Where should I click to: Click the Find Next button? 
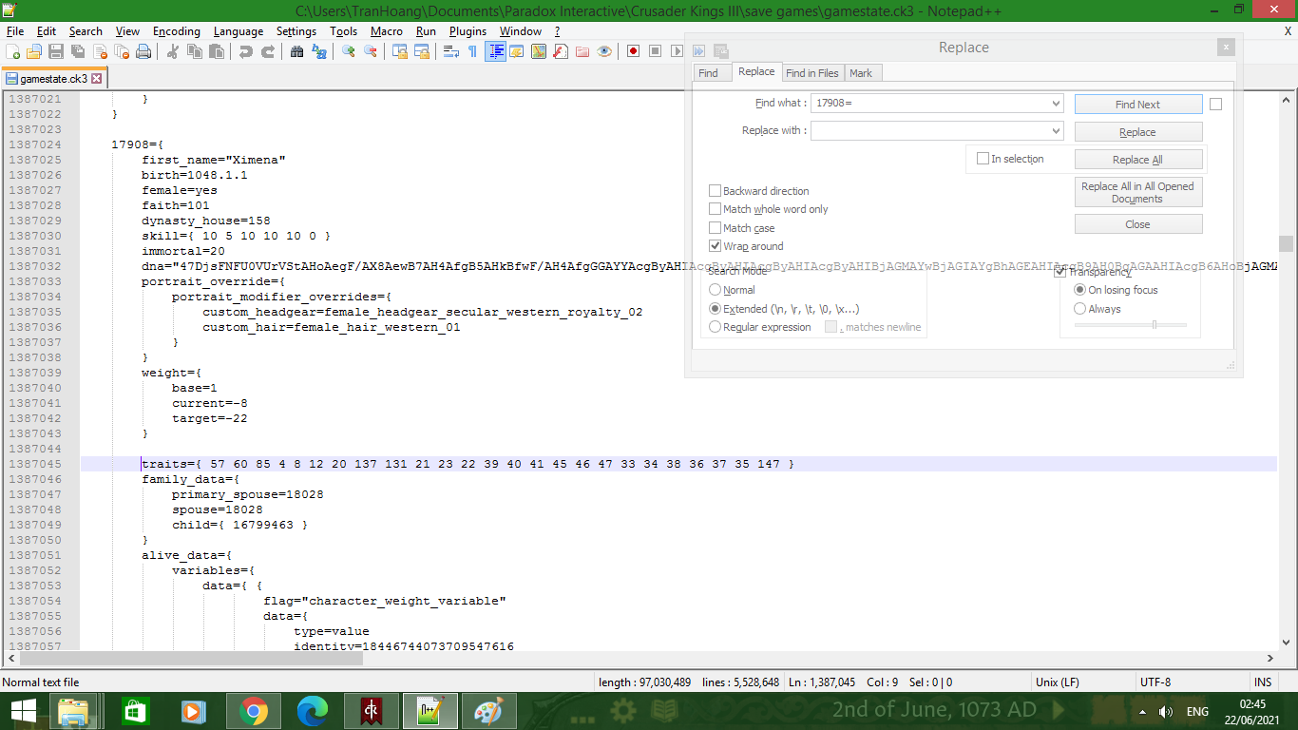1138,105
